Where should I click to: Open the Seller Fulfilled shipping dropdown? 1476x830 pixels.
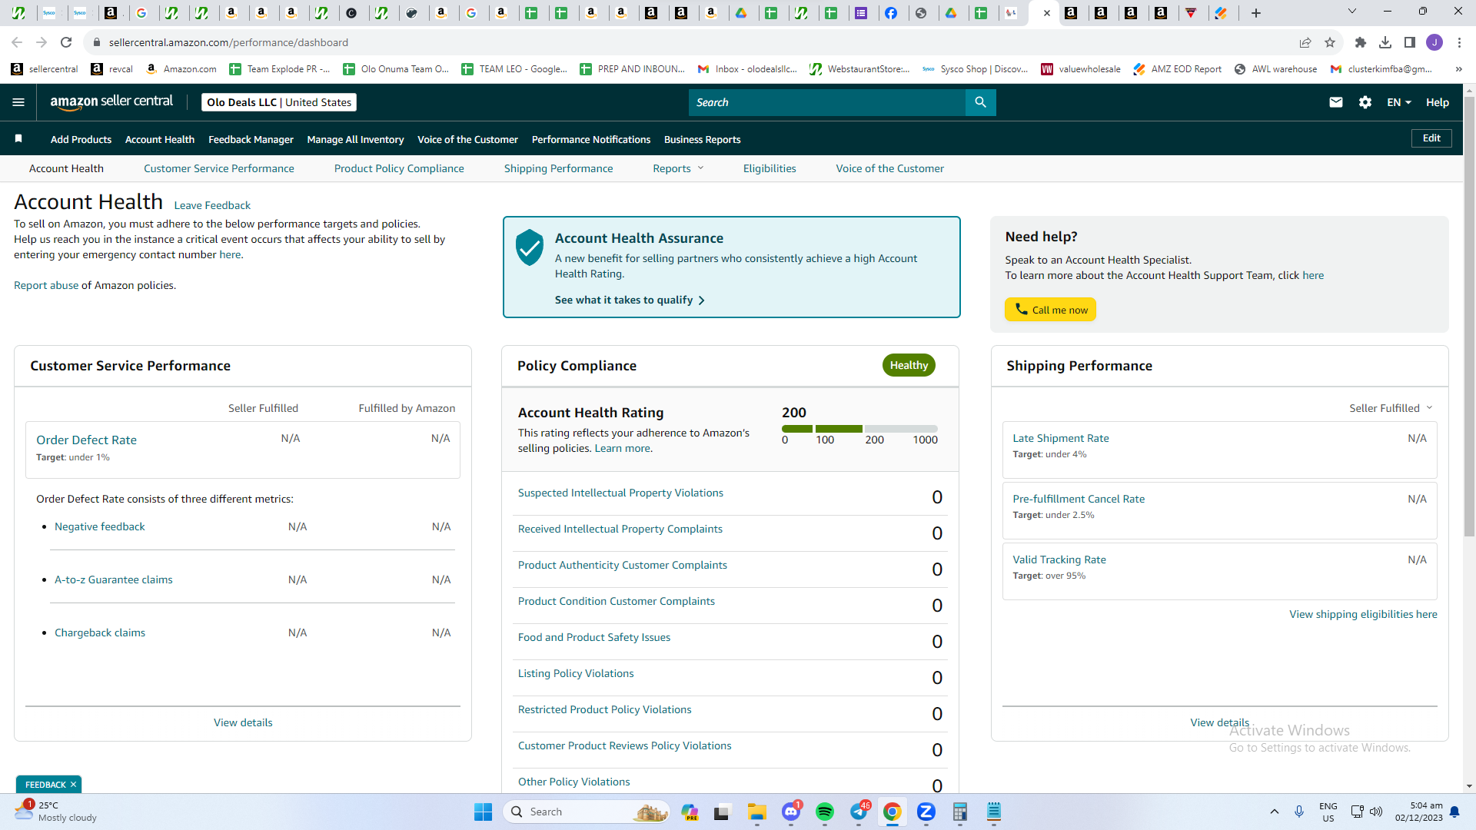point(1391,408)
